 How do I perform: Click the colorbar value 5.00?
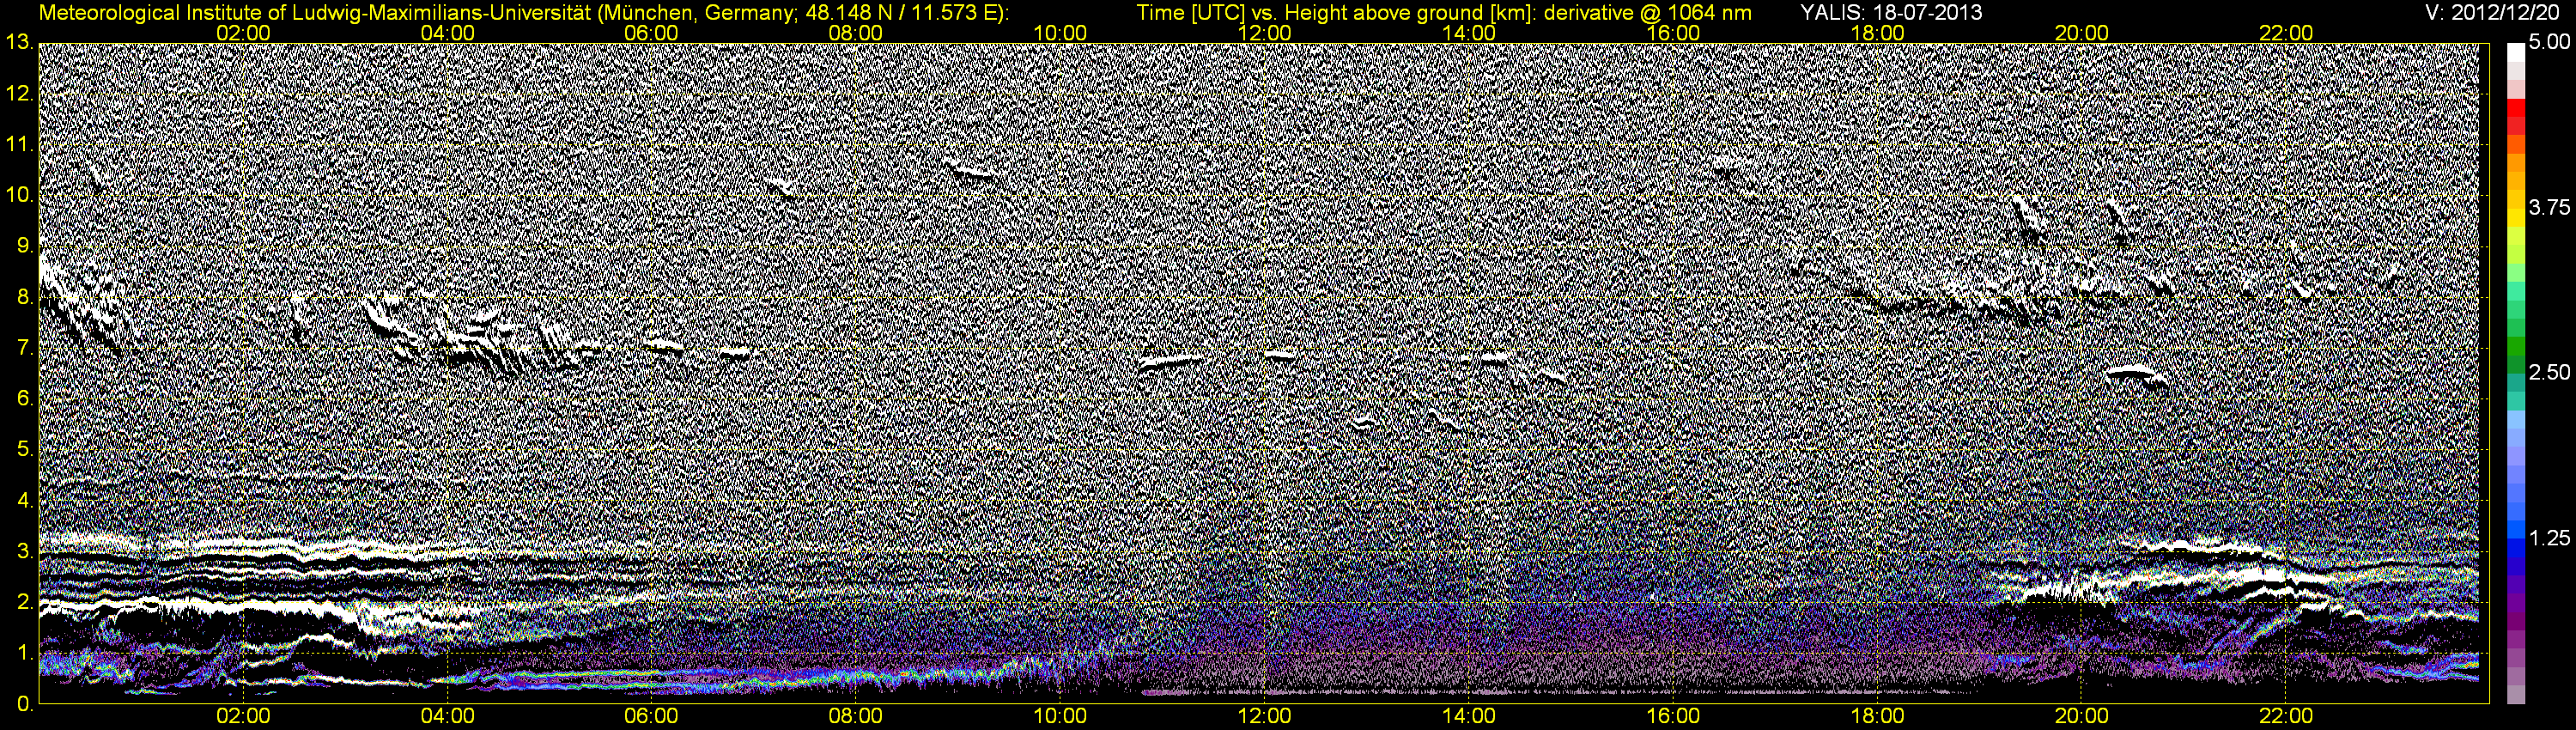point(2550,43)
